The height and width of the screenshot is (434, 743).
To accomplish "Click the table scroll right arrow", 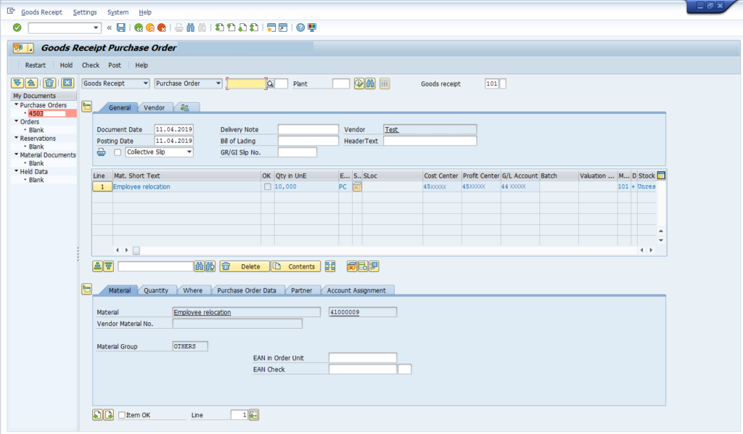I will click(x=651, y=250).
